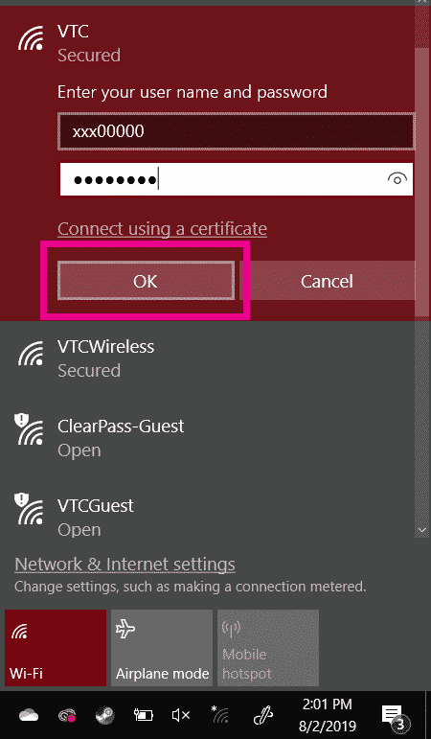Click the password reveal eye icon
This screenshot has width=431, height=739.
[x=397, y=179]
